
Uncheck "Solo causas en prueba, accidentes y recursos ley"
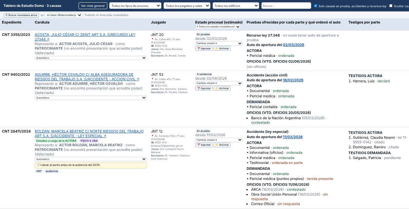coord(315,6)
